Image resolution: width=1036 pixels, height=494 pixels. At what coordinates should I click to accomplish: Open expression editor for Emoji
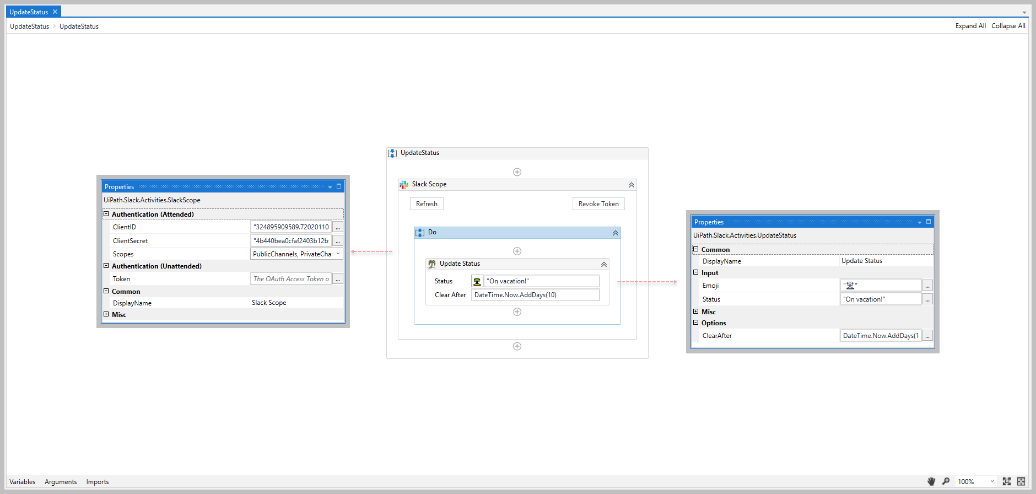pyautogui.click(x=927, y=286)
